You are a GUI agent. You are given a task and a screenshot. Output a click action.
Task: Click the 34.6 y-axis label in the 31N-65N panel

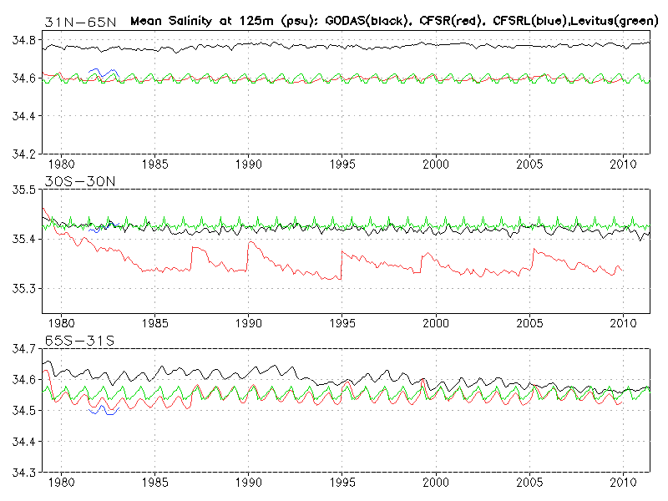[x=24, y=78]
